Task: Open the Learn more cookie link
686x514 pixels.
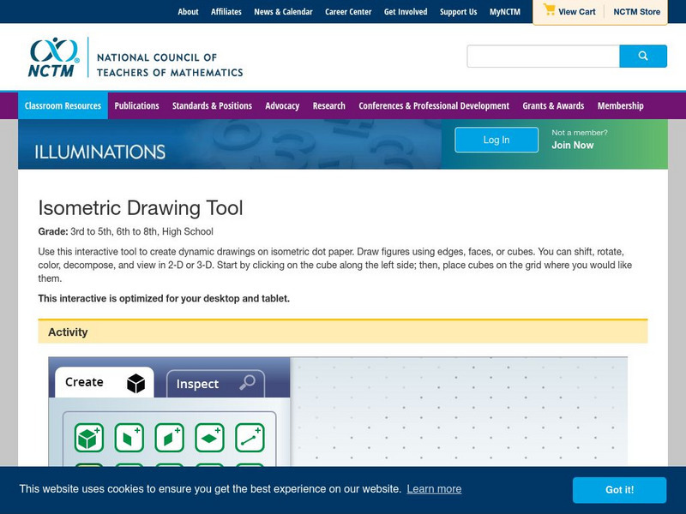Action: pyautogui.click(x=434, y=489)
